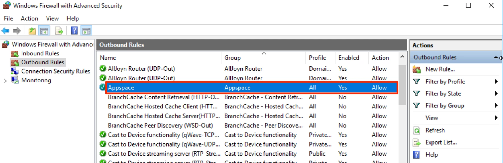Image resolution: width=503 pixels, height=163 pixels.
Task: Collapse the Outbound Rules actions section
Action: (x=496, y=57)
